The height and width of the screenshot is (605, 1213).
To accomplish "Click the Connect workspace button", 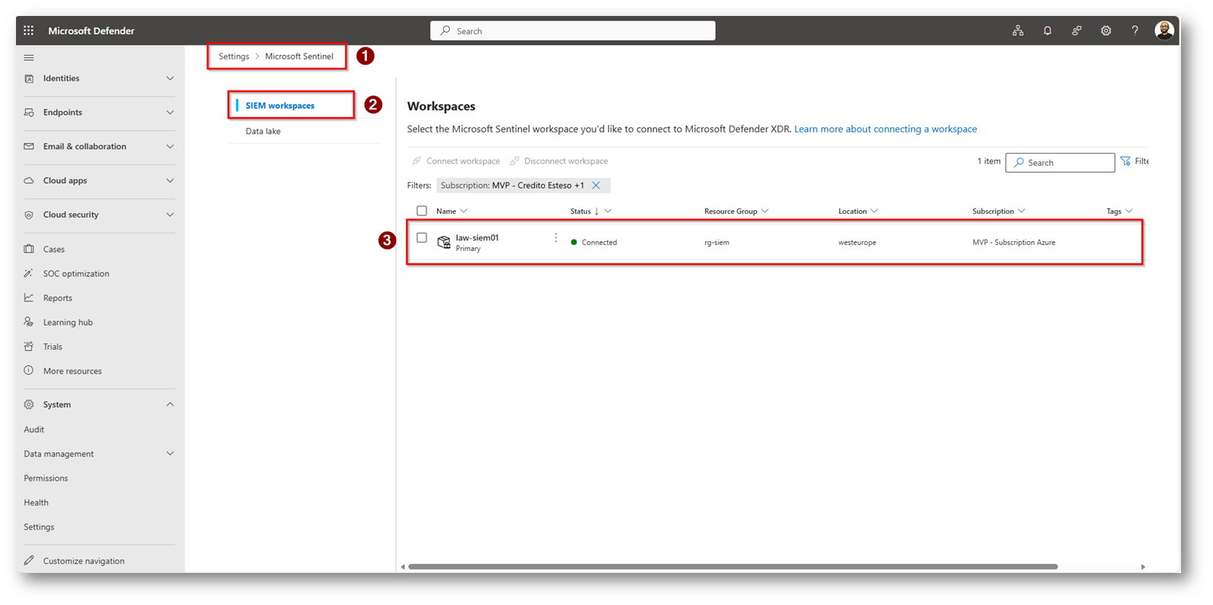I will [x=456, y=161].
